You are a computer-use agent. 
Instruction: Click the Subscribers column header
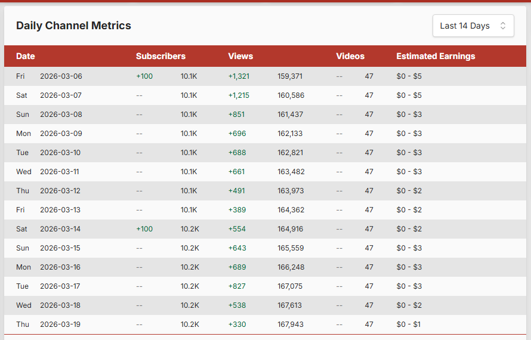(160, 56)
